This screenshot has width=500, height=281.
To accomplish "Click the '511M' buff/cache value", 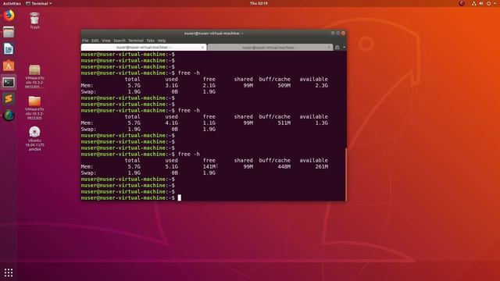I will coord(284,123).
